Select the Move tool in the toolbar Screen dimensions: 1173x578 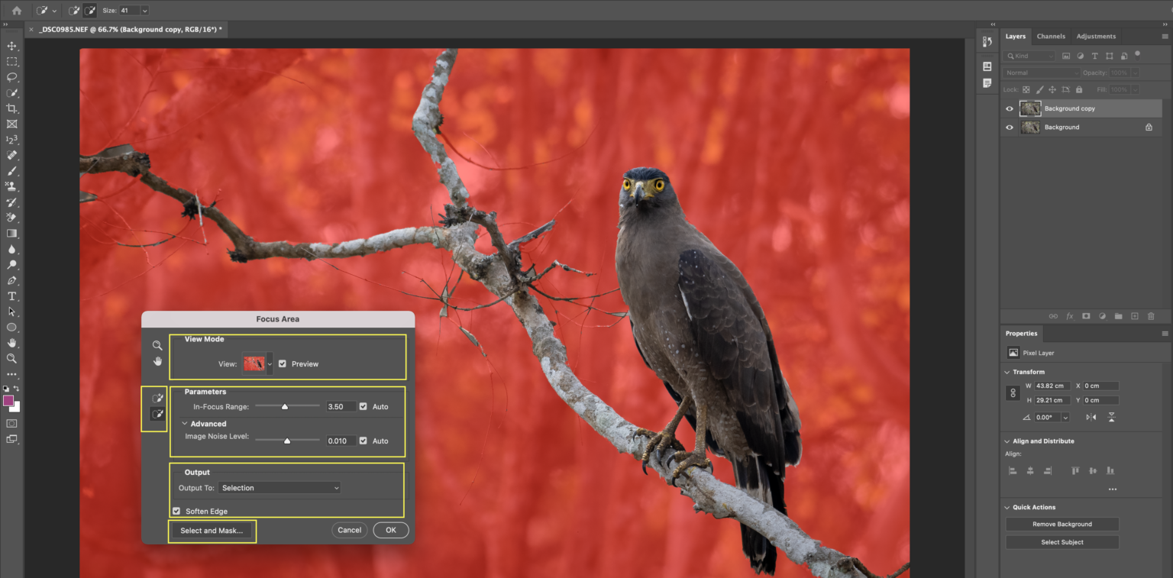point(11,46)
